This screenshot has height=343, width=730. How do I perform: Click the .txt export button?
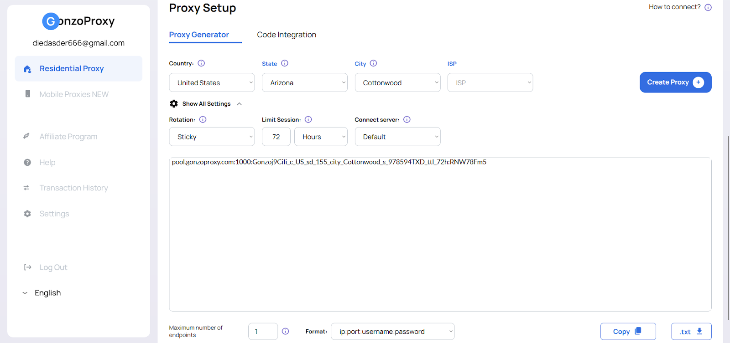coord(691,331)
